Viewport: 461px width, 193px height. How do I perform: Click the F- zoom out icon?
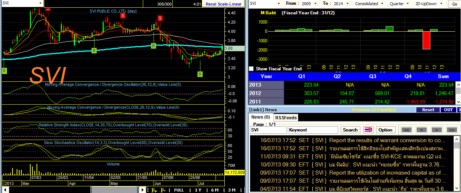point(163,190)
